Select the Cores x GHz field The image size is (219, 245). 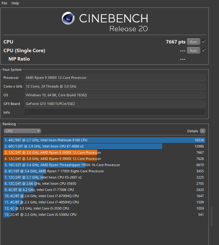[115, 86]
